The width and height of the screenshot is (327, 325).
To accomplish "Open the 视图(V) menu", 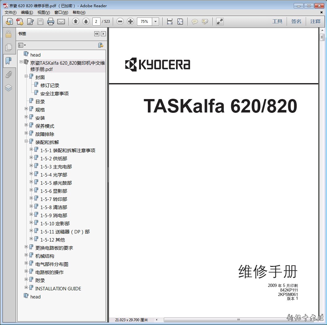I will [x=44, y=12].
